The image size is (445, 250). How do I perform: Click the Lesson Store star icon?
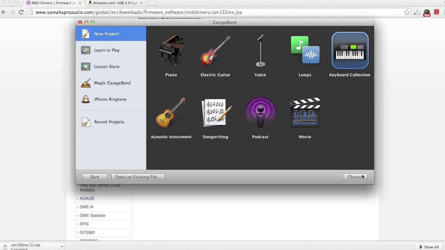click(86, 66)
